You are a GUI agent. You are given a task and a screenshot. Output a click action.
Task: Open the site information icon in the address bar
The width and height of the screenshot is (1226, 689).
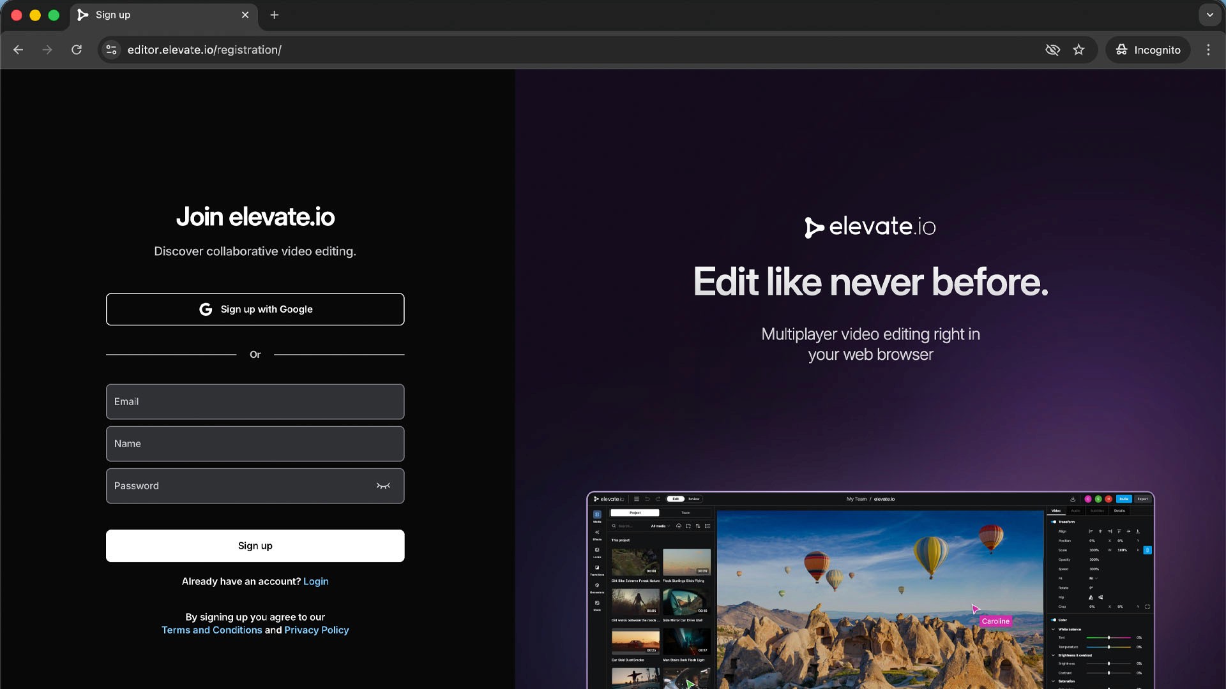tap(111, 50)
